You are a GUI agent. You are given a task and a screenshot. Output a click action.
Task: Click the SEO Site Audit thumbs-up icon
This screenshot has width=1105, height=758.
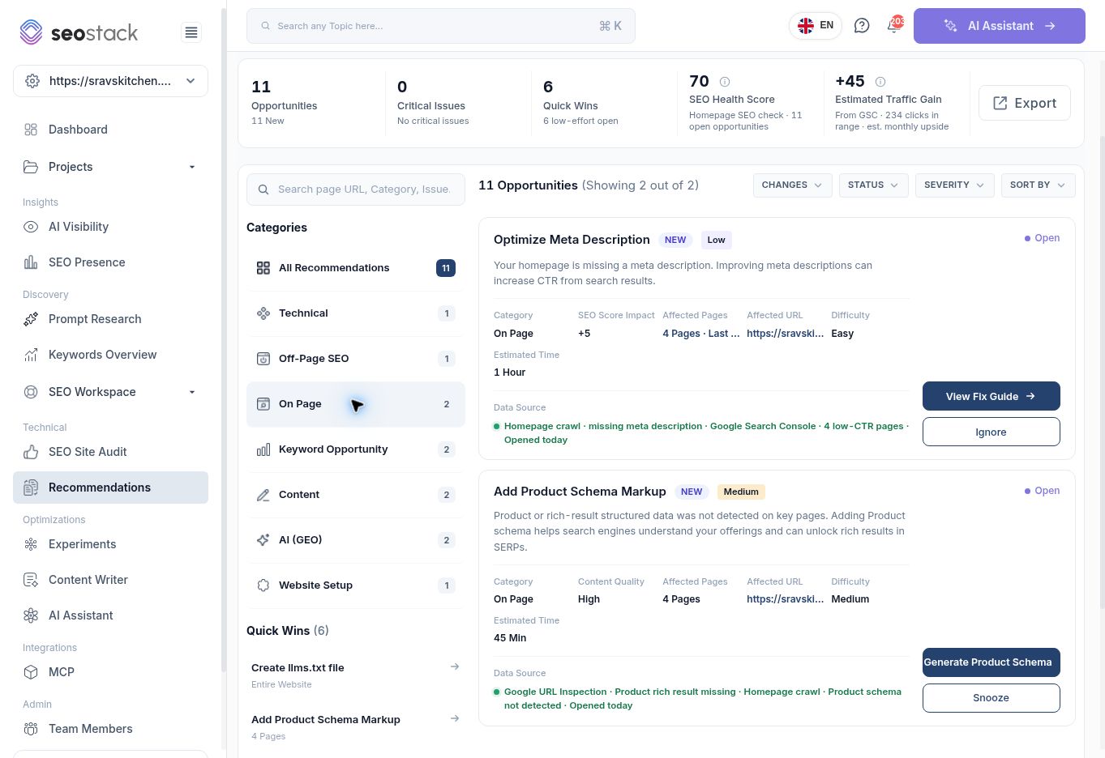coord(31,452)
